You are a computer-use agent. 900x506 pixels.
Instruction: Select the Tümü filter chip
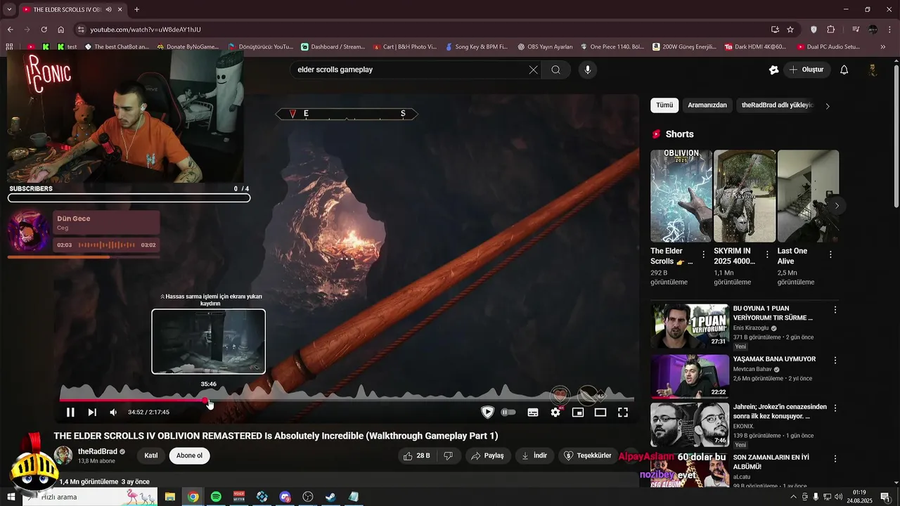point(664,105)
